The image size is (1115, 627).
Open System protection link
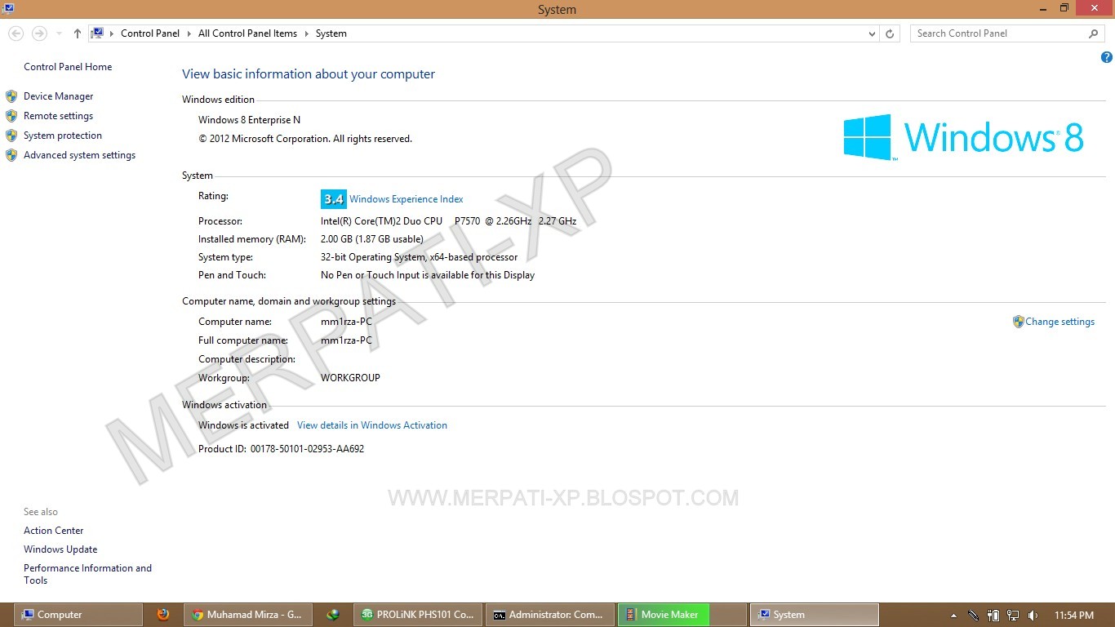[63, 136]
